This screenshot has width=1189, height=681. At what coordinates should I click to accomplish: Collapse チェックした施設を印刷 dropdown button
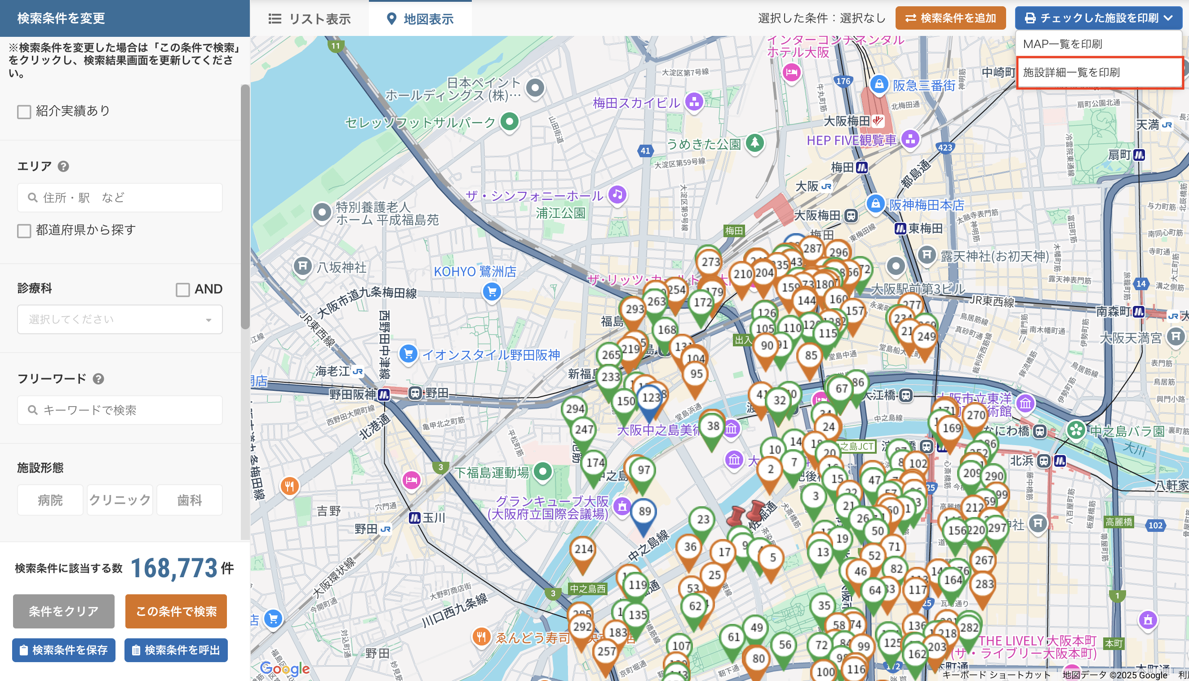1098,18
